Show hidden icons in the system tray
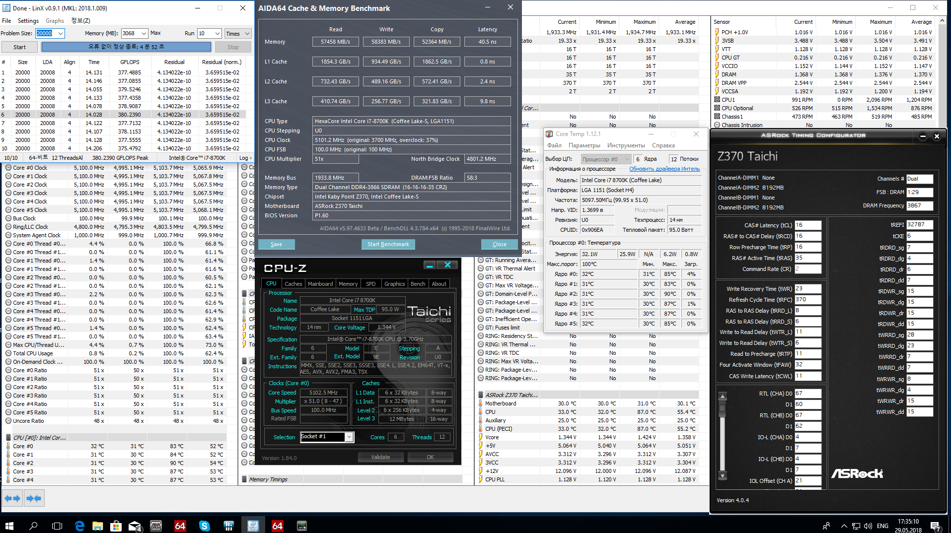The image size is (951, 533). click(844, 526)
